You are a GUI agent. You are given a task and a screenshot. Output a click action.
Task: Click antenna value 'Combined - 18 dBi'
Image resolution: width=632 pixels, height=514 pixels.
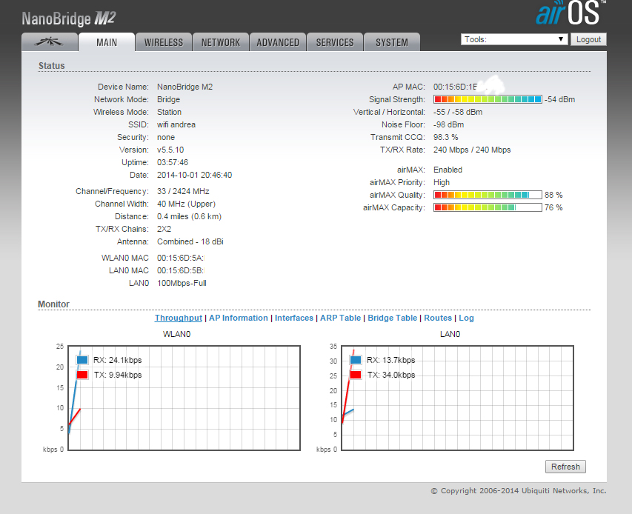click(x=190, y=241)
